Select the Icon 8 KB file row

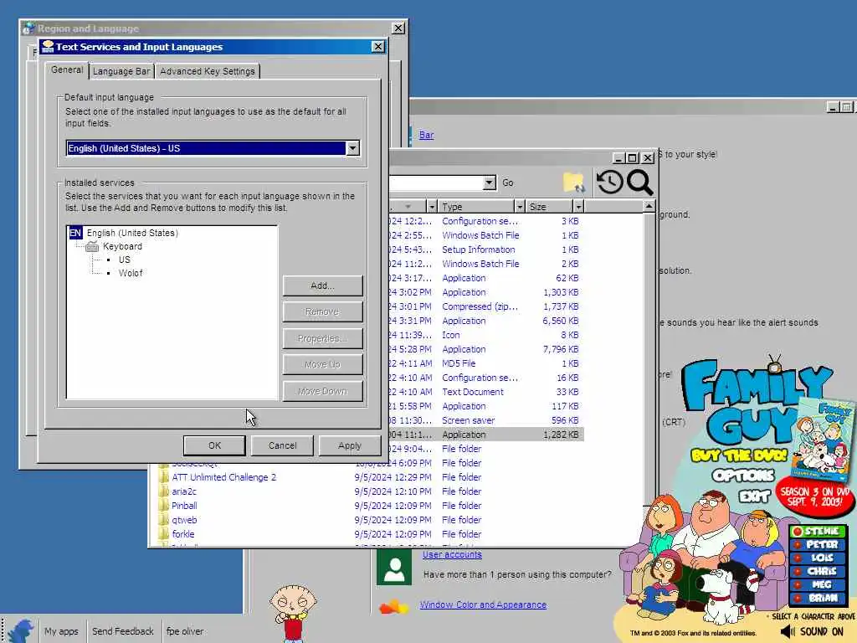[x=485, y=335]
